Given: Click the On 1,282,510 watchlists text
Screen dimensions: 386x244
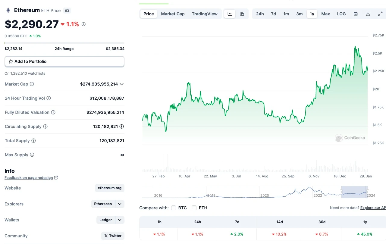Looking at the screenshot, I should pos(25,74).
